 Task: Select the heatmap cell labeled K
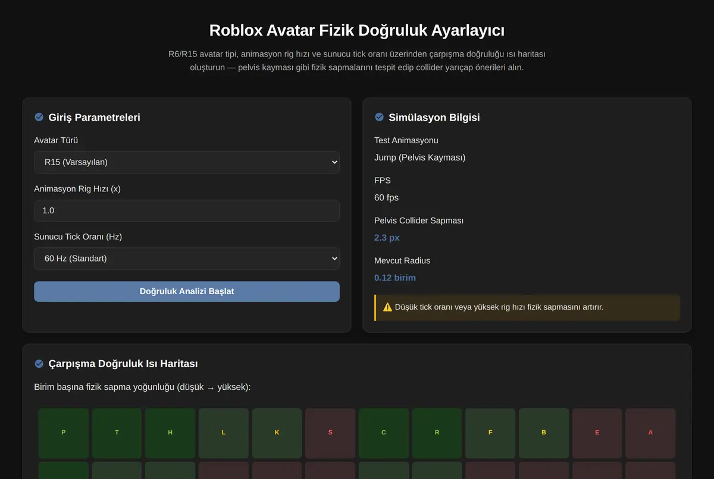(277, 433)
